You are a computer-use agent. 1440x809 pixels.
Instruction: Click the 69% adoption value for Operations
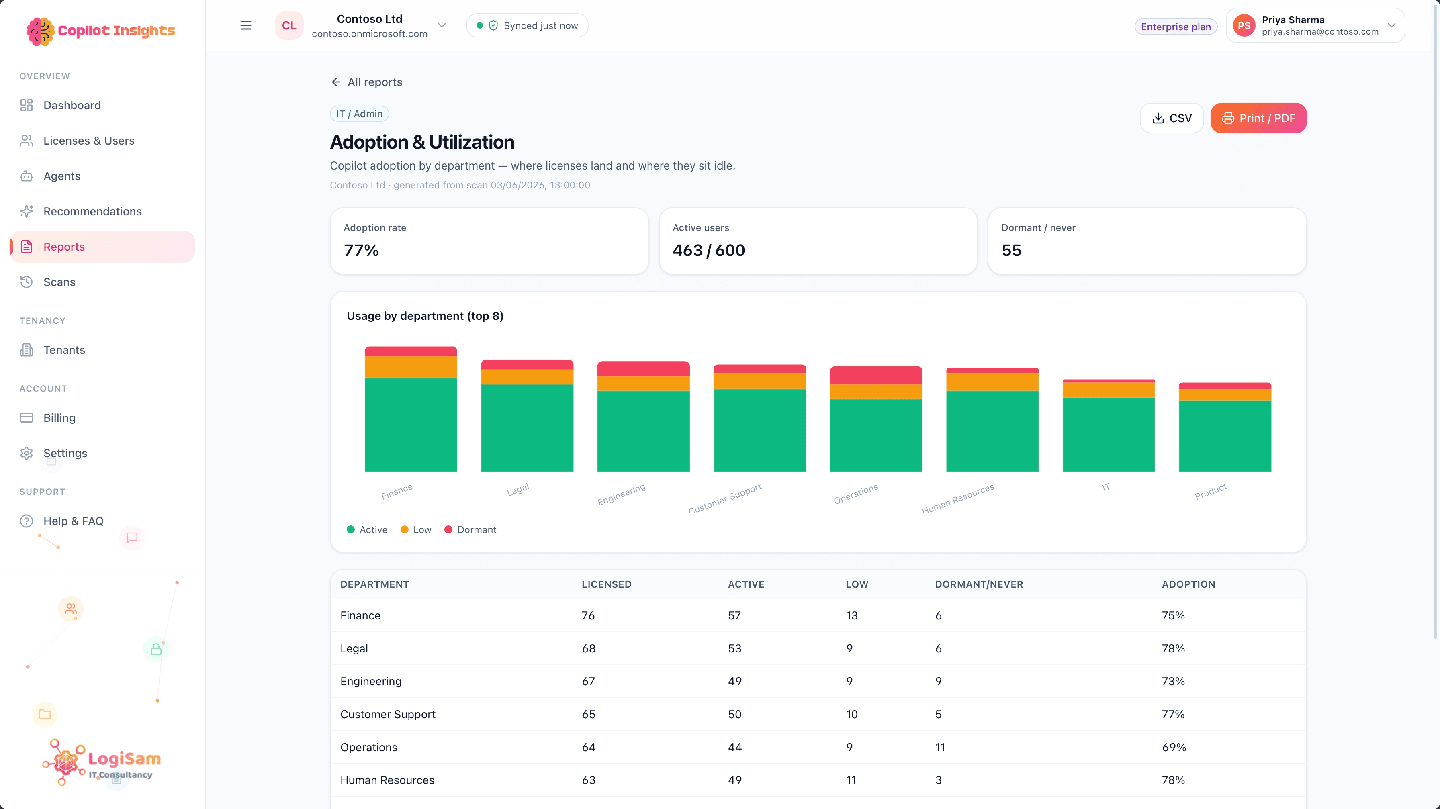(1173, 747)
